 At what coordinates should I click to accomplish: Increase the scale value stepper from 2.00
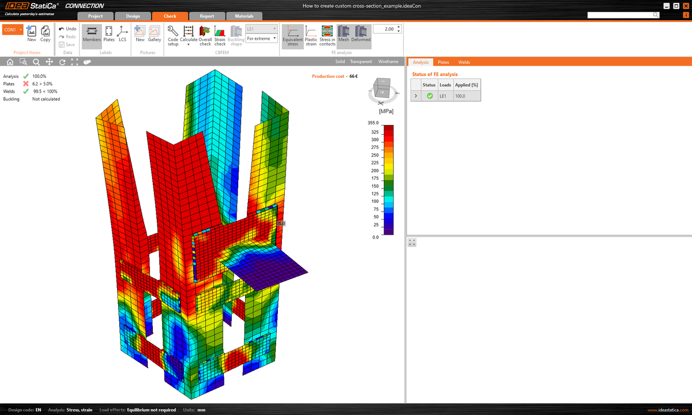click(x=398, y=26)
